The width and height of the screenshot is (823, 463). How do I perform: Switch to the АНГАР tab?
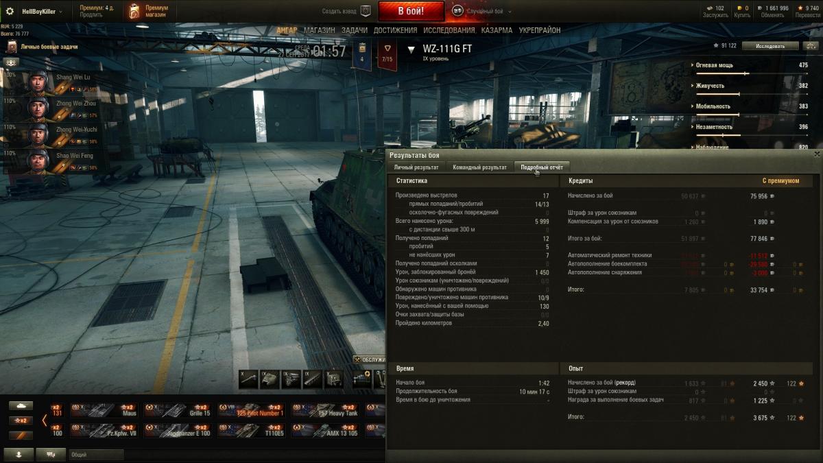click(287, 30)
